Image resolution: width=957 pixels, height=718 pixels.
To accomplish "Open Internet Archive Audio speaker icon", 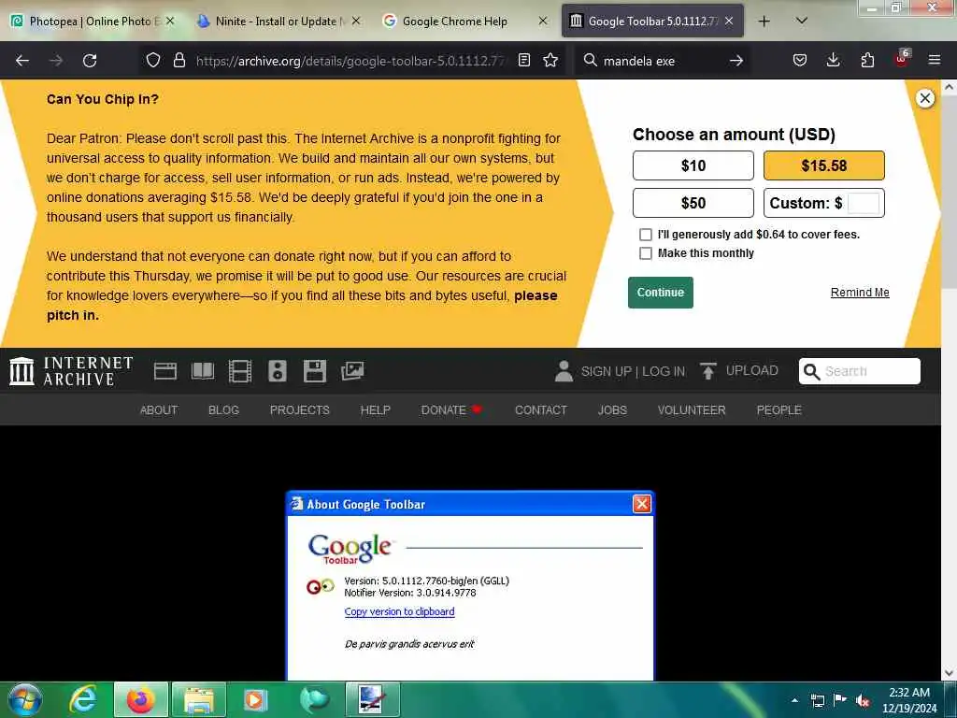I will (x=277, y=370).
